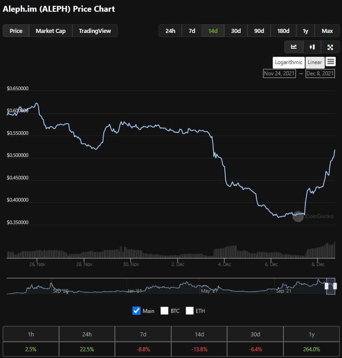Click the 1h change header cell
Image resolution: width=342 pixels, height=358 pixels.
pyautogui.click(x=31, y=334)
